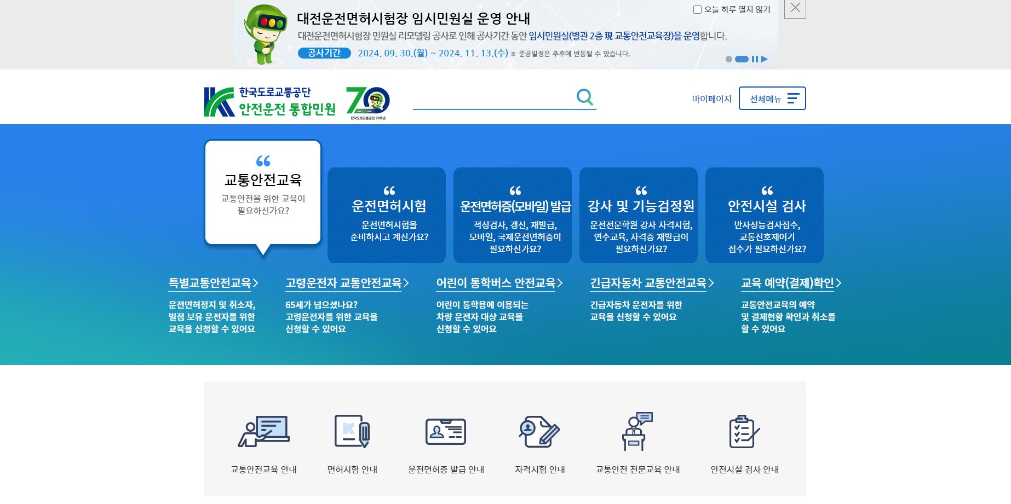Click the 면허시험 안내 label

coord(352,470)
